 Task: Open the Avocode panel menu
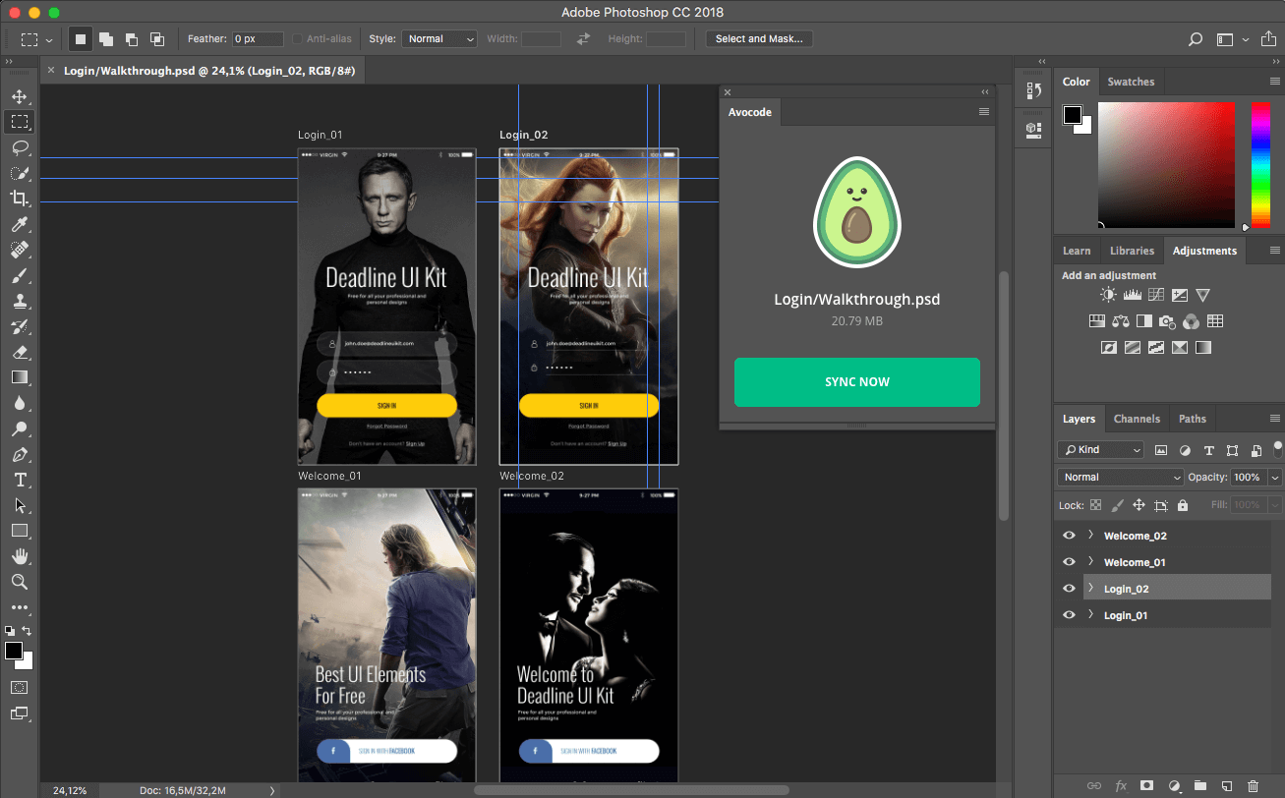coord(984,112)
